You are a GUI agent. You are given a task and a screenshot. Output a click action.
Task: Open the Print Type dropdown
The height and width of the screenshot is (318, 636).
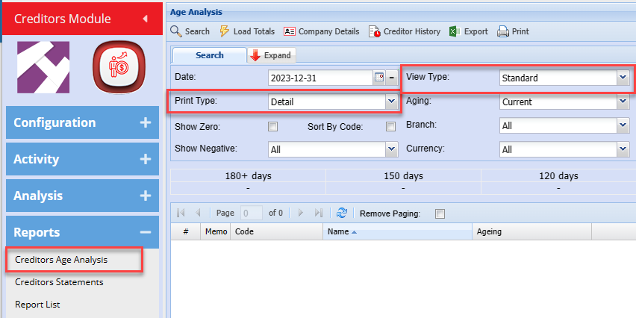tap(390, 100)
